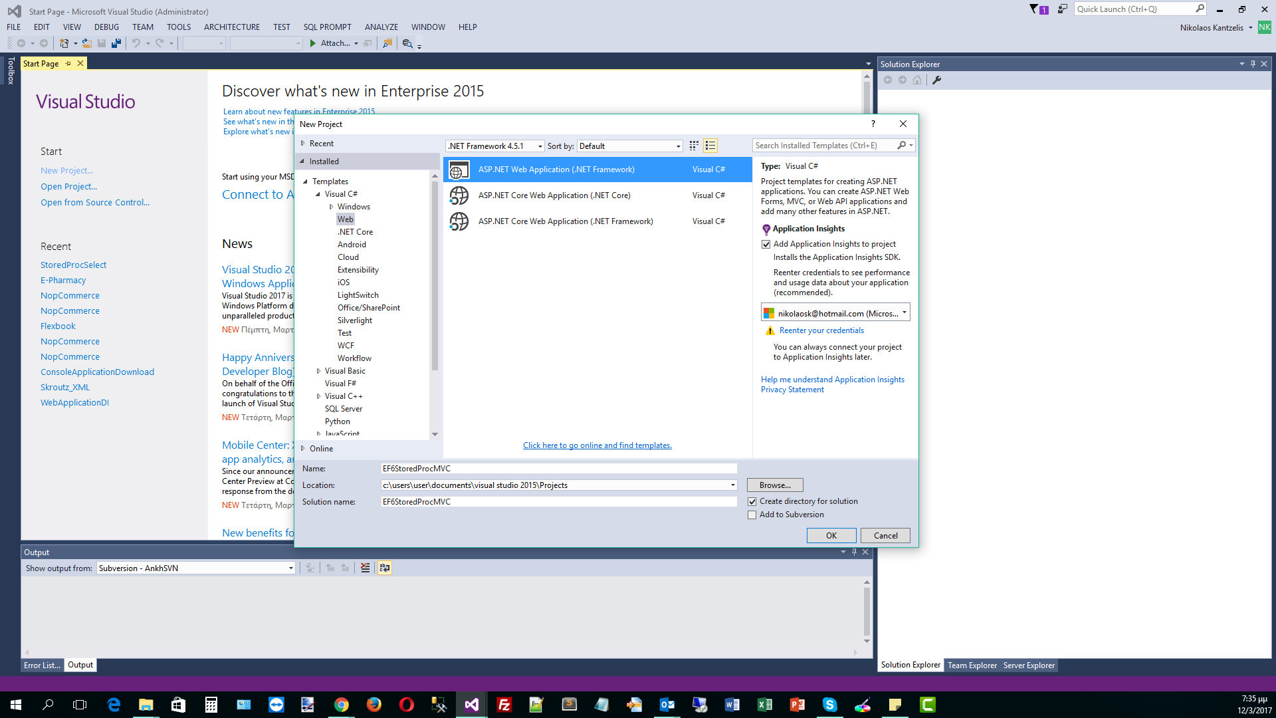Click the Clear All icon in Output toolbar

pos(365,568)
